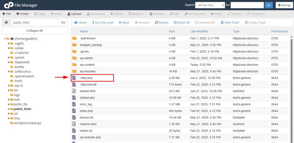Open View Trash
294x143 pixels.
tap(230, 23)
